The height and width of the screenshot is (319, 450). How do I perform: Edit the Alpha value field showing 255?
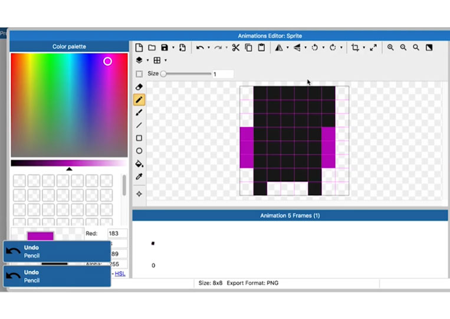coord(119,264)
